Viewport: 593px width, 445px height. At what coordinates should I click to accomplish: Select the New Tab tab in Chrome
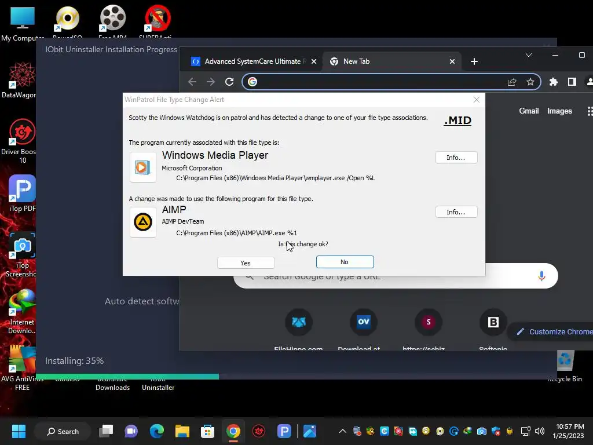[391, 61]
